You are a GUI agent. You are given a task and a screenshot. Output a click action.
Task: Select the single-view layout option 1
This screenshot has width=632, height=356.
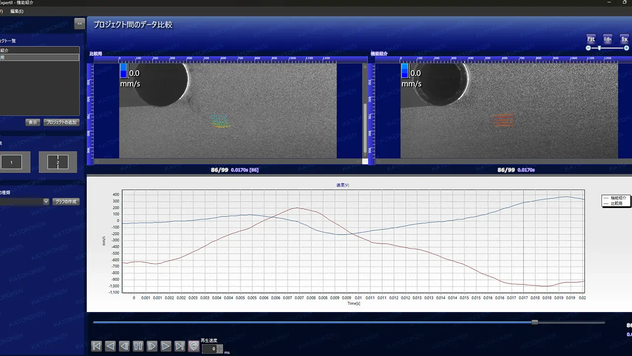tap(11, 162)
